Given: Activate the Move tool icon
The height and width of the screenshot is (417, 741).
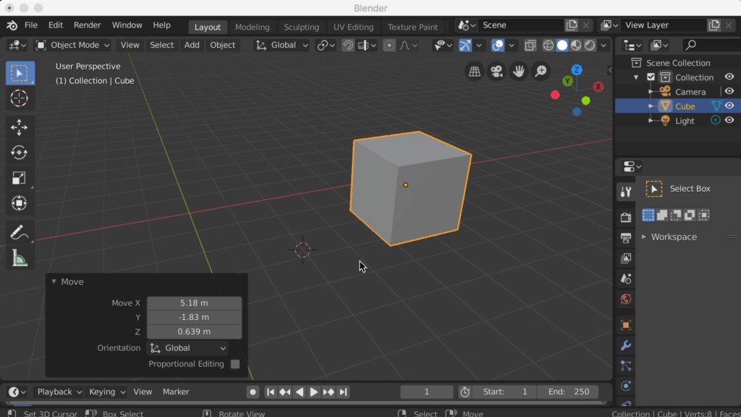Looking at the screenshot, I should point(20,127).
